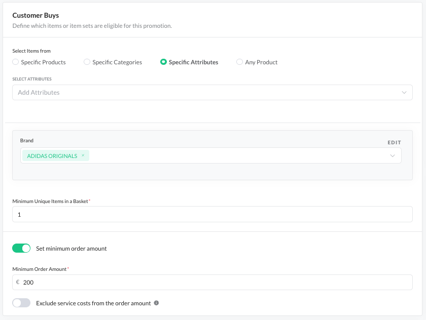426x320 pixels.
Task: Click the Customer Buys heading
Action: click(35, 16)
